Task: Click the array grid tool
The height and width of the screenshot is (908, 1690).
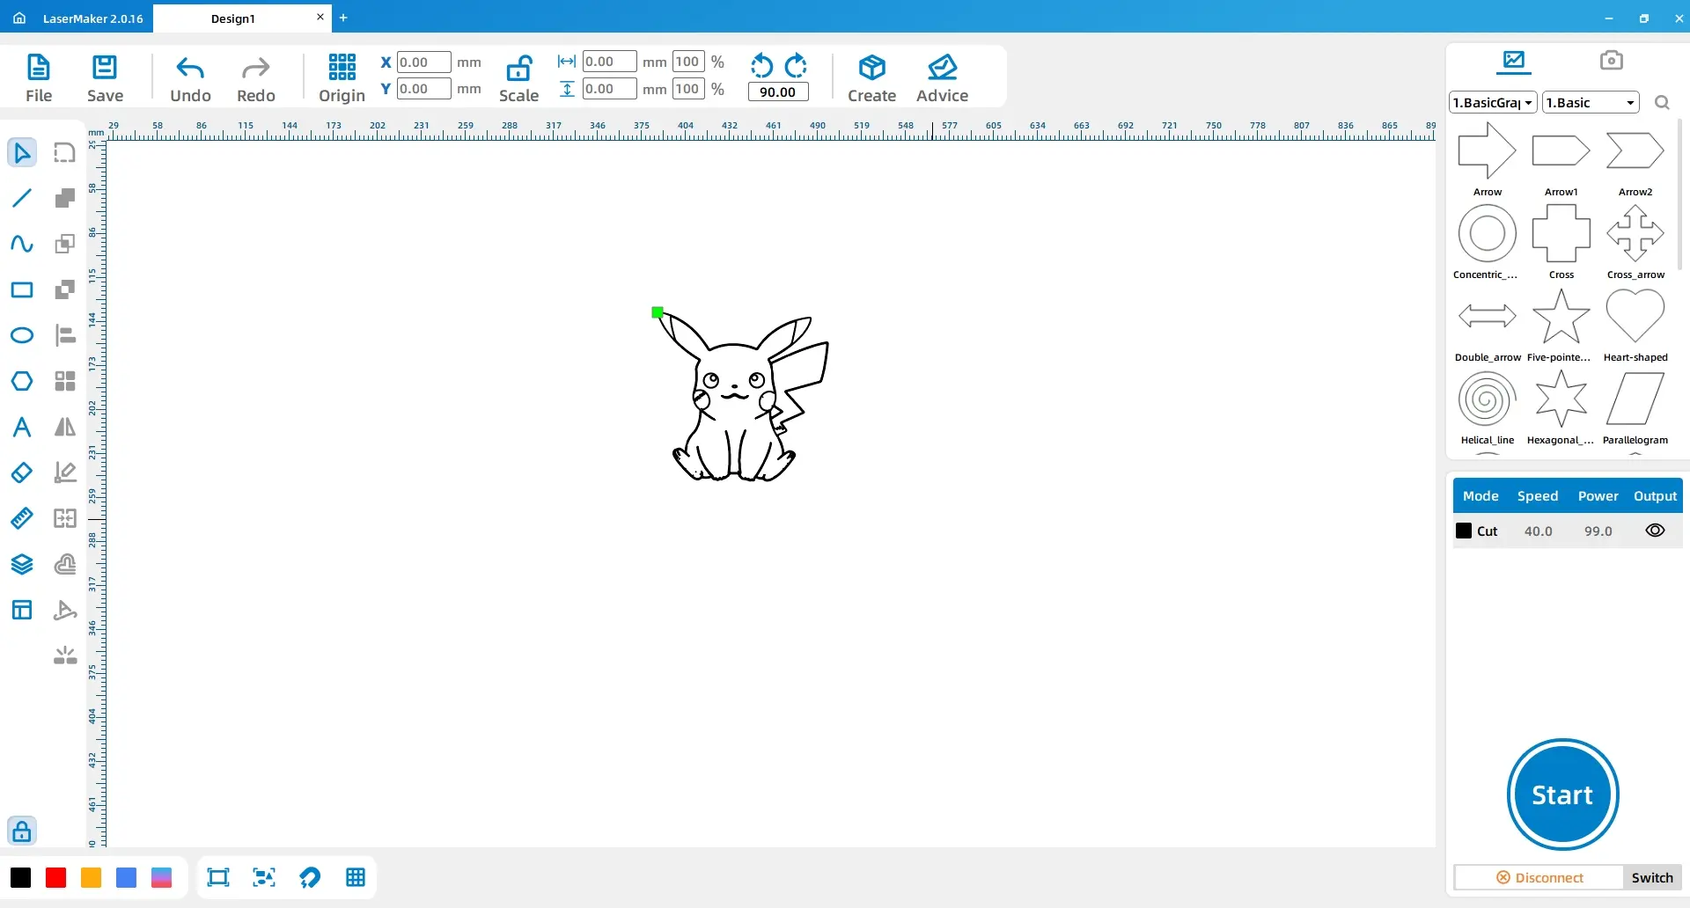Action: click(64, 381)
